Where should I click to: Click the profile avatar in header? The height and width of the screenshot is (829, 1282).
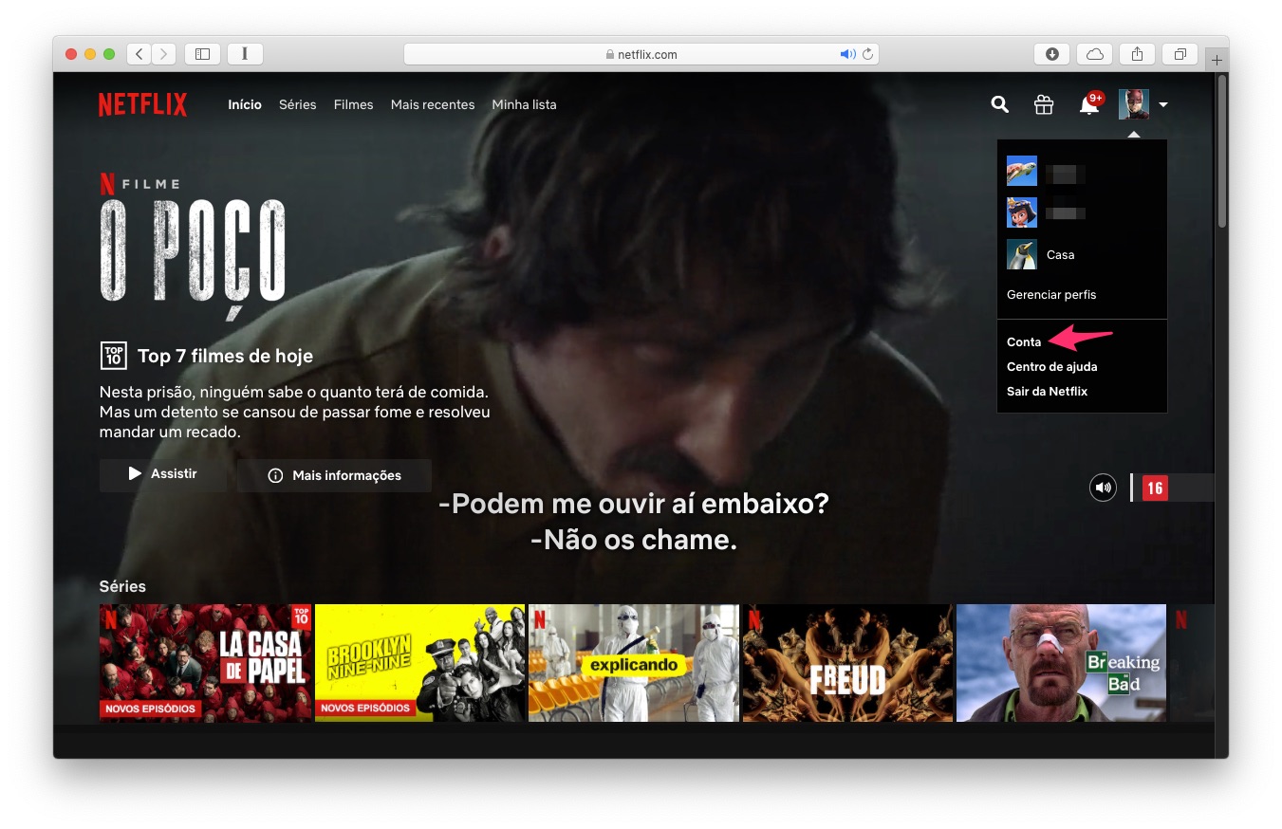tap(1134, 104)
